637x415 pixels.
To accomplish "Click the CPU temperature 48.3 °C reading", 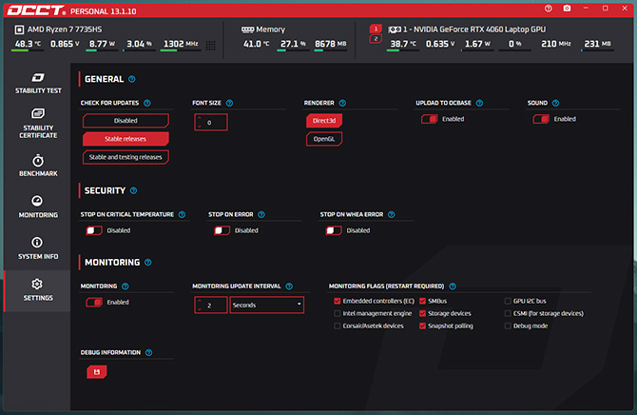I will pyautogui.click(x=28, y=44).
